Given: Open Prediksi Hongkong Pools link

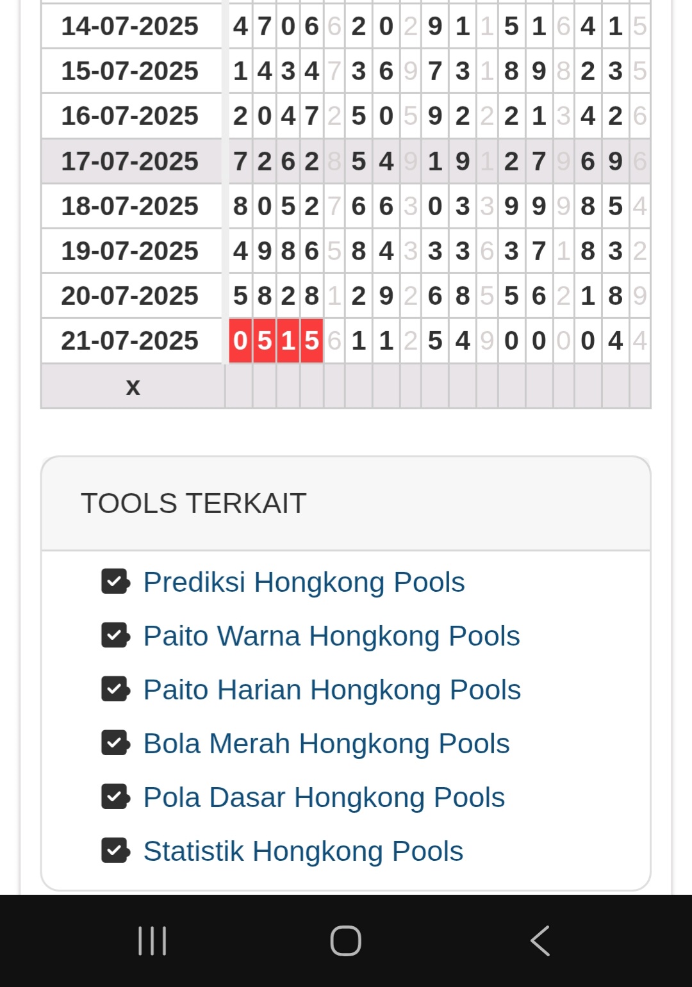Looking at the screenshot, I should pyautogui.click(x=304, y=582).
